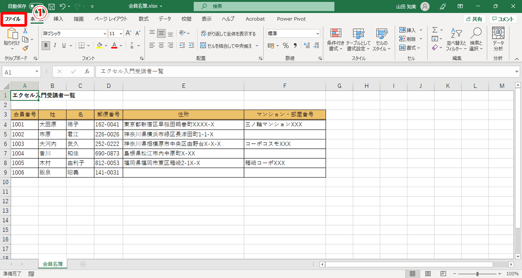The height and width of the screenshot is (278, 522).
Task: Click the comma style icon
Action: (x=294, y=46)
